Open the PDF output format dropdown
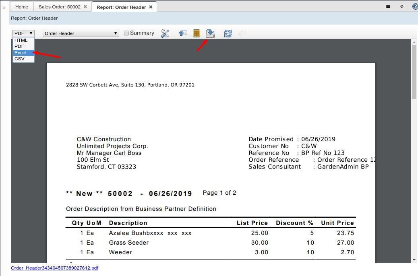The height and width of the screenshot is (276, 418). point(23,33)
